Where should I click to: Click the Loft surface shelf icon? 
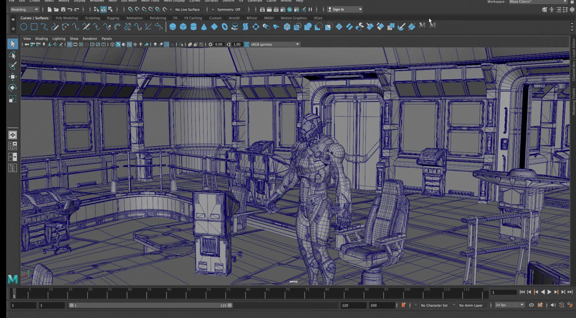[245, 27]
